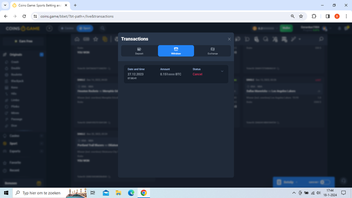Click the Coins Game logo
The width and height of the screenshot is (352, 198).
(23, 29)
